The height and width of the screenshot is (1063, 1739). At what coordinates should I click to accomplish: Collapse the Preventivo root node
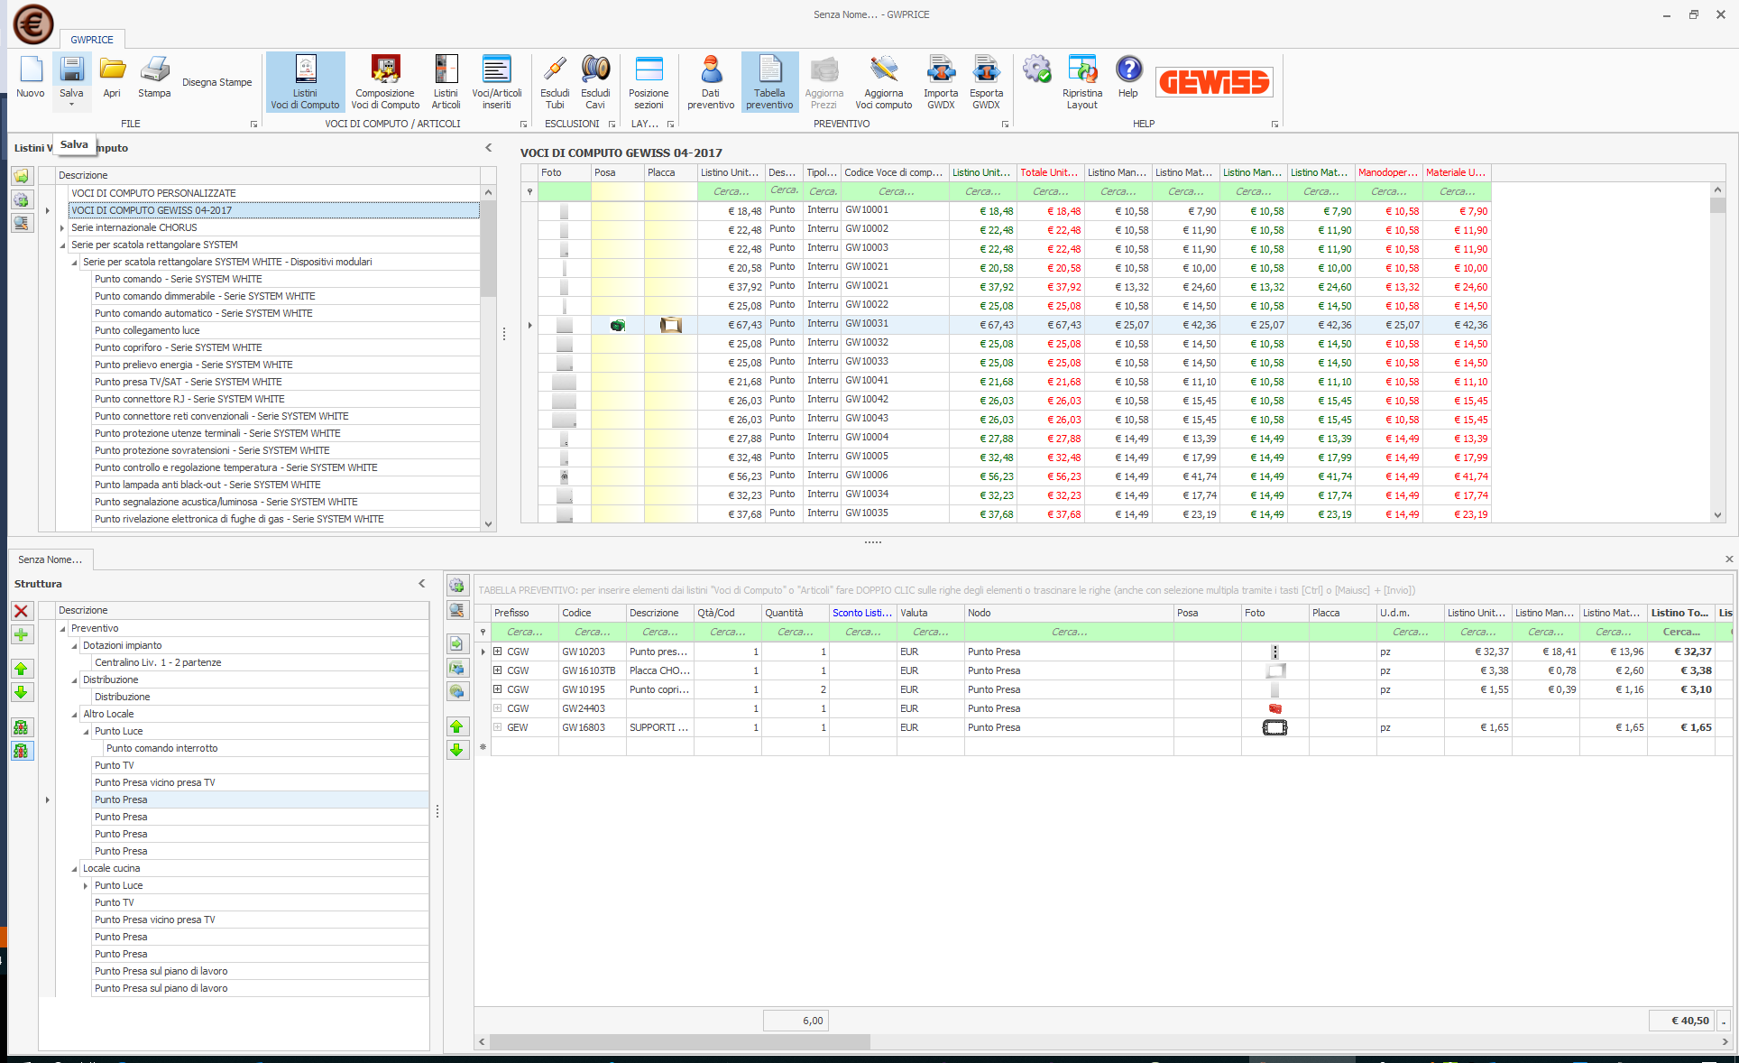pyautogui.click(x=62, y=629)
